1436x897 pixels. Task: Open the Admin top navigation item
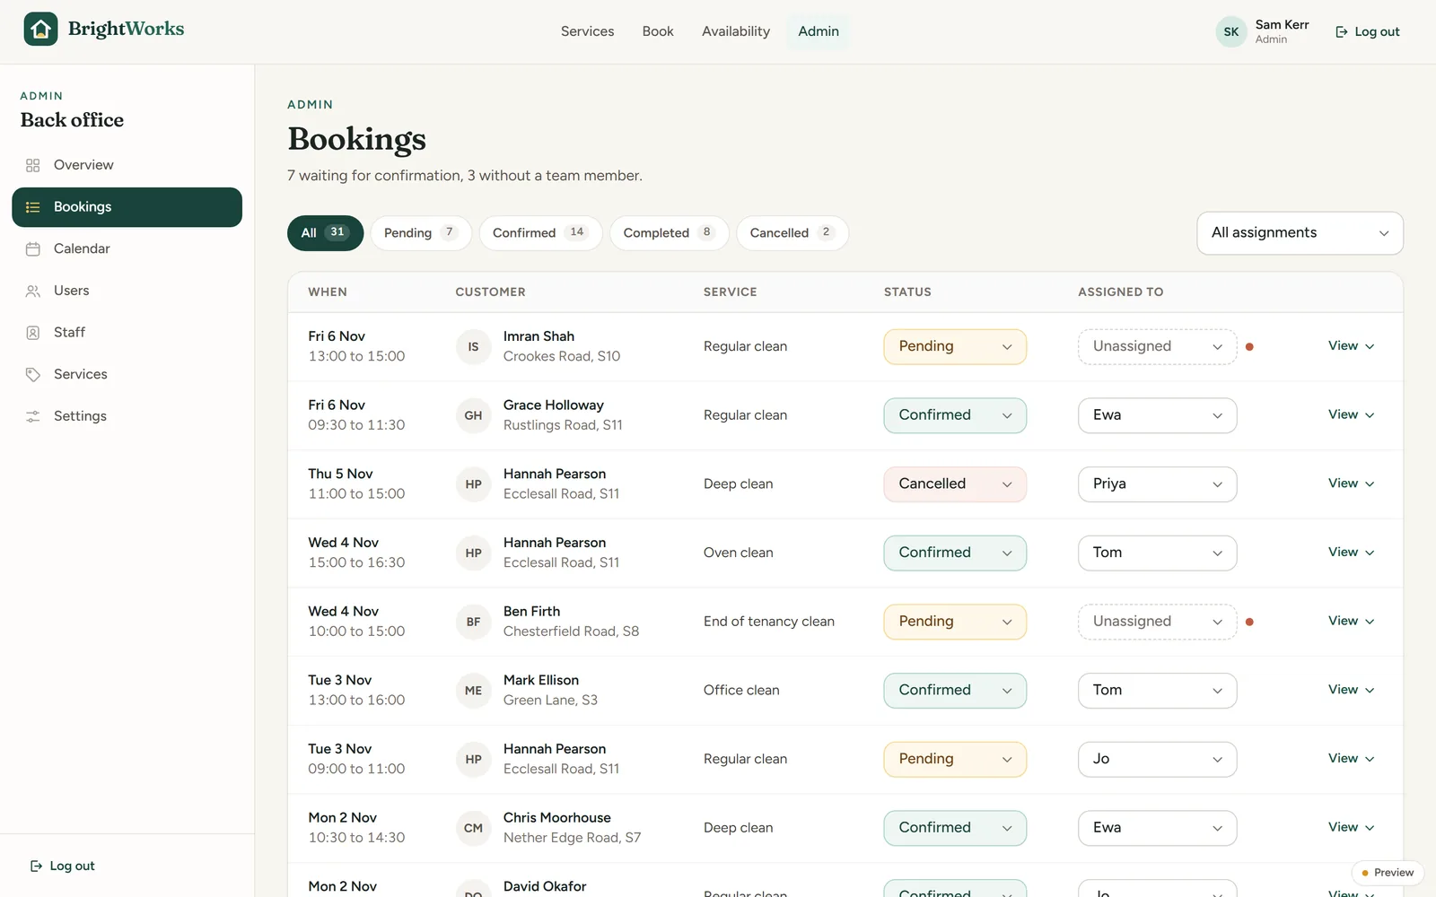819,31
